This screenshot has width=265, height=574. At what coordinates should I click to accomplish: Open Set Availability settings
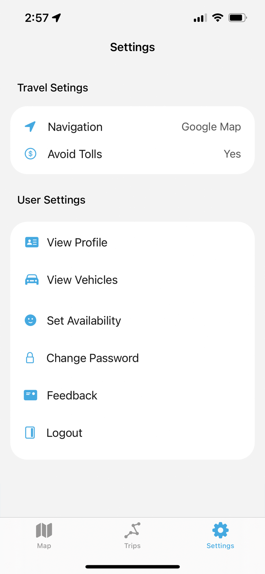click(84, 320)
